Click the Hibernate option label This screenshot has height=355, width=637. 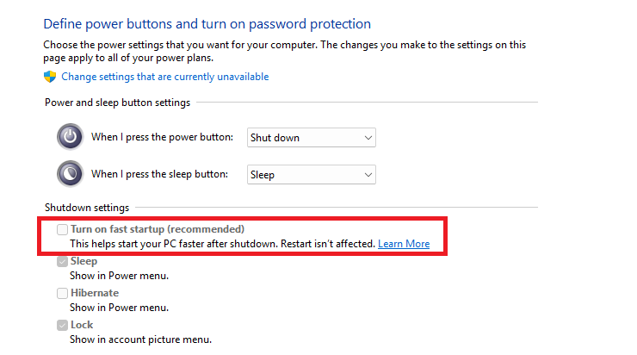[95, 293]
